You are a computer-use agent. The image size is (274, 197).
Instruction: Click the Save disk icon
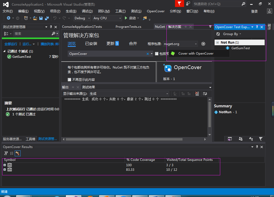pos(41,18)
